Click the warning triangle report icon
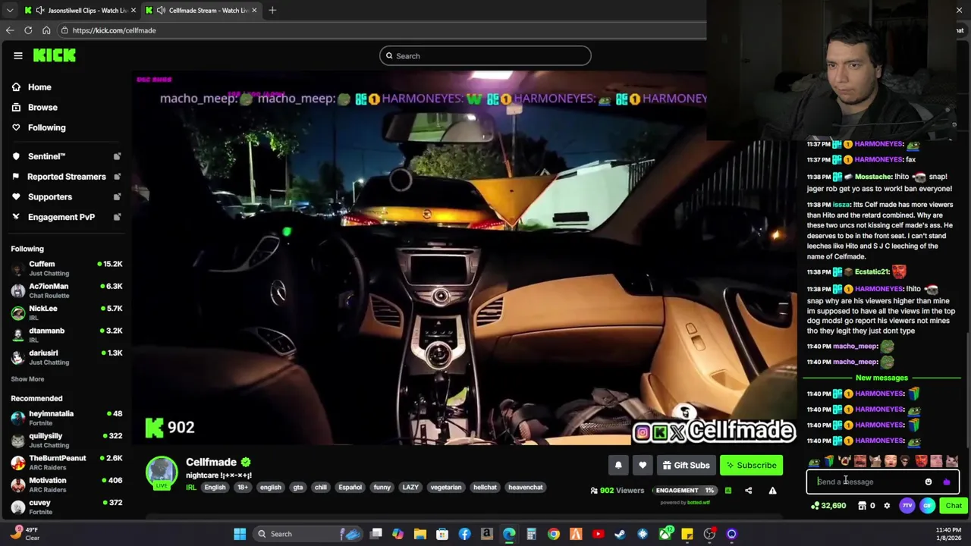The image size is (971, 546). pos(772,491)
